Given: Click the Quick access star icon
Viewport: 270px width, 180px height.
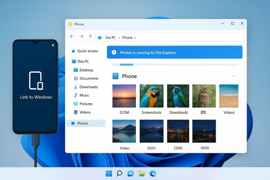Looking at the screenshot, I should click(x=73, y=51).
